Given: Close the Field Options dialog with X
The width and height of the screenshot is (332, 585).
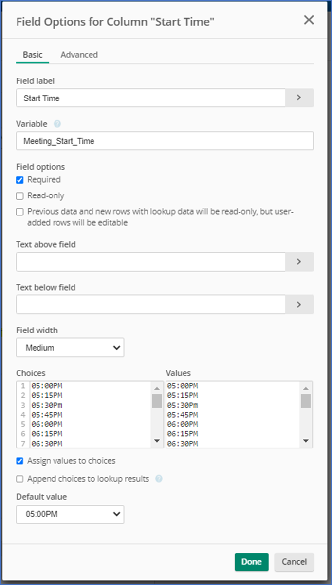Looking at the screenshot, I should tap(309, 20).
